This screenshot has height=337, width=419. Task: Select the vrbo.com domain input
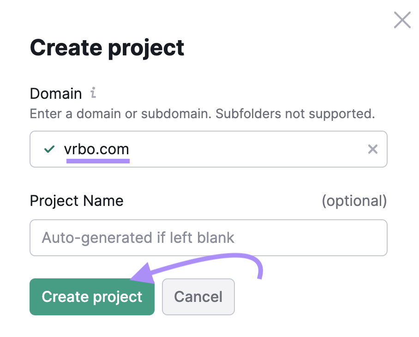208,149
